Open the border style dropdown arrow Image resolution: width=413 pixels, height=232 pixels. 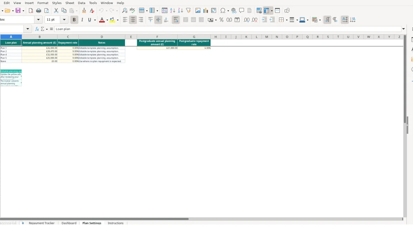point(296,20)
